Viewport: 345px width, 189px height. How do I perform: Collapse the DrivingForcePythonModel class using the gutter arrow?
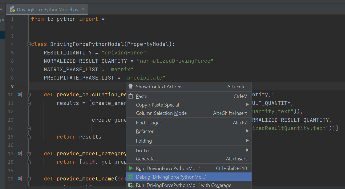(x=29, y=44)
